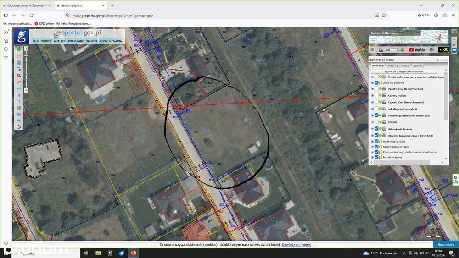Expand the Dane do pobrania group
This screenshot has width=459, height=258.
coord(372,82)
